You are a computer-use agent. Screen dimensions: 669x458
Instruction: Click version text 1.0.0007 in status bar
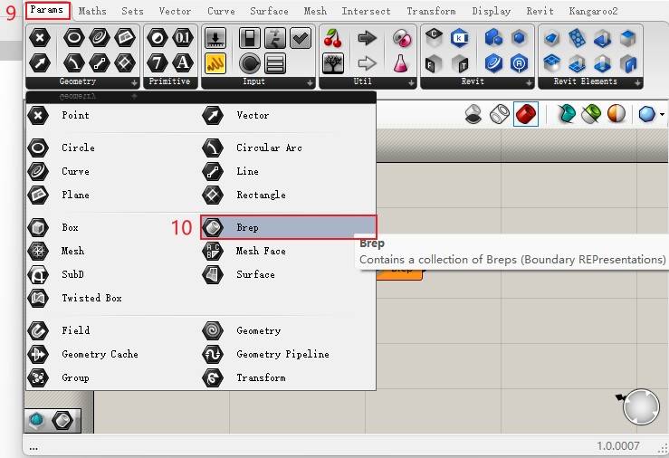click(x=617, y=446)
